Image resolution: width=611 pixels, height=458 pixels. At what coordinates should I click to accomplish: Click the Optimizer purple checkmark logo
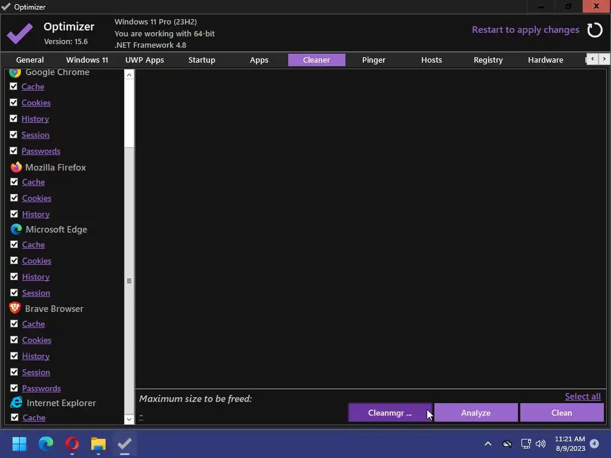(20, 33)
